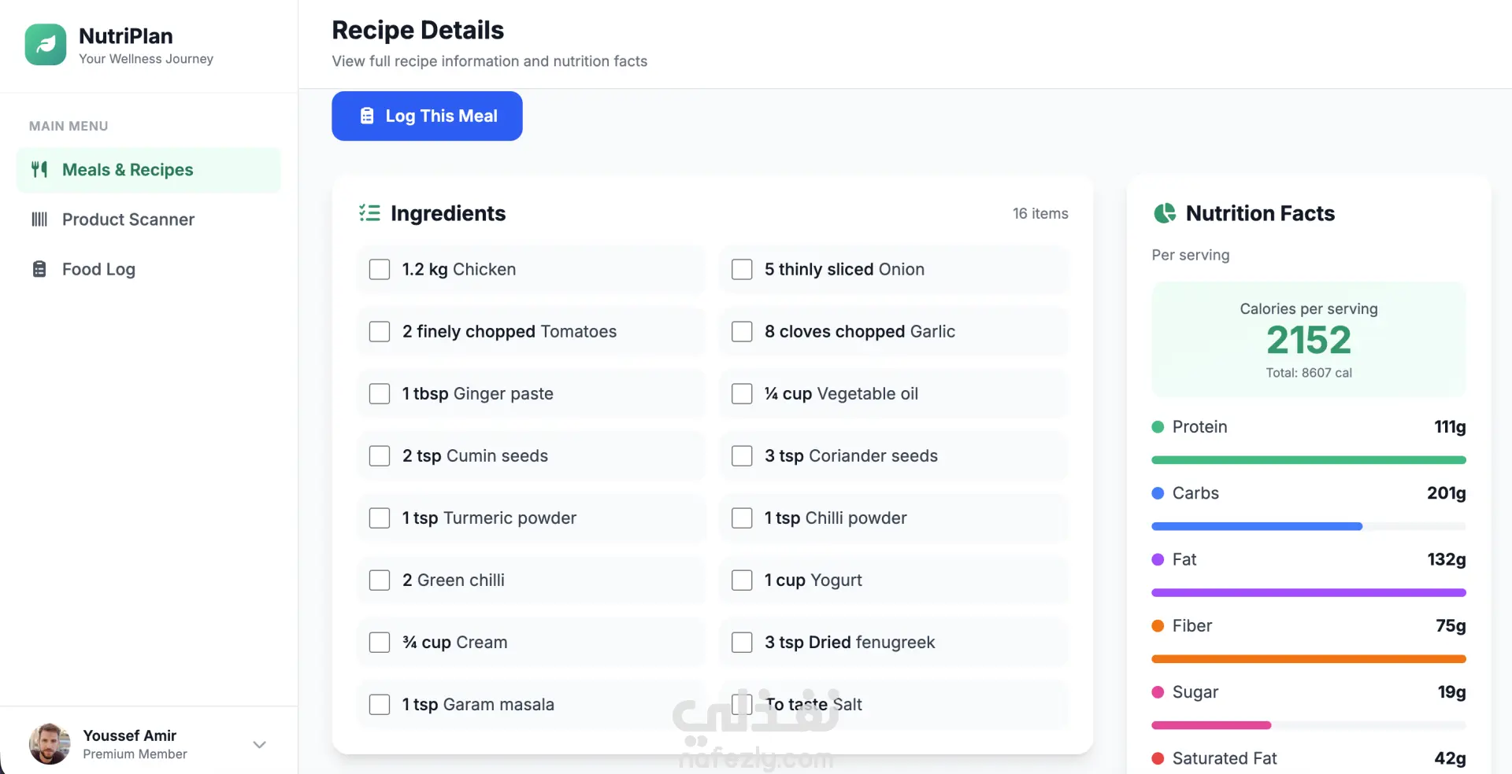The width and height of the screenshot is (1512, 774).
Task: Expand the user profile chevron menu
Action: (x=259, y=744)
